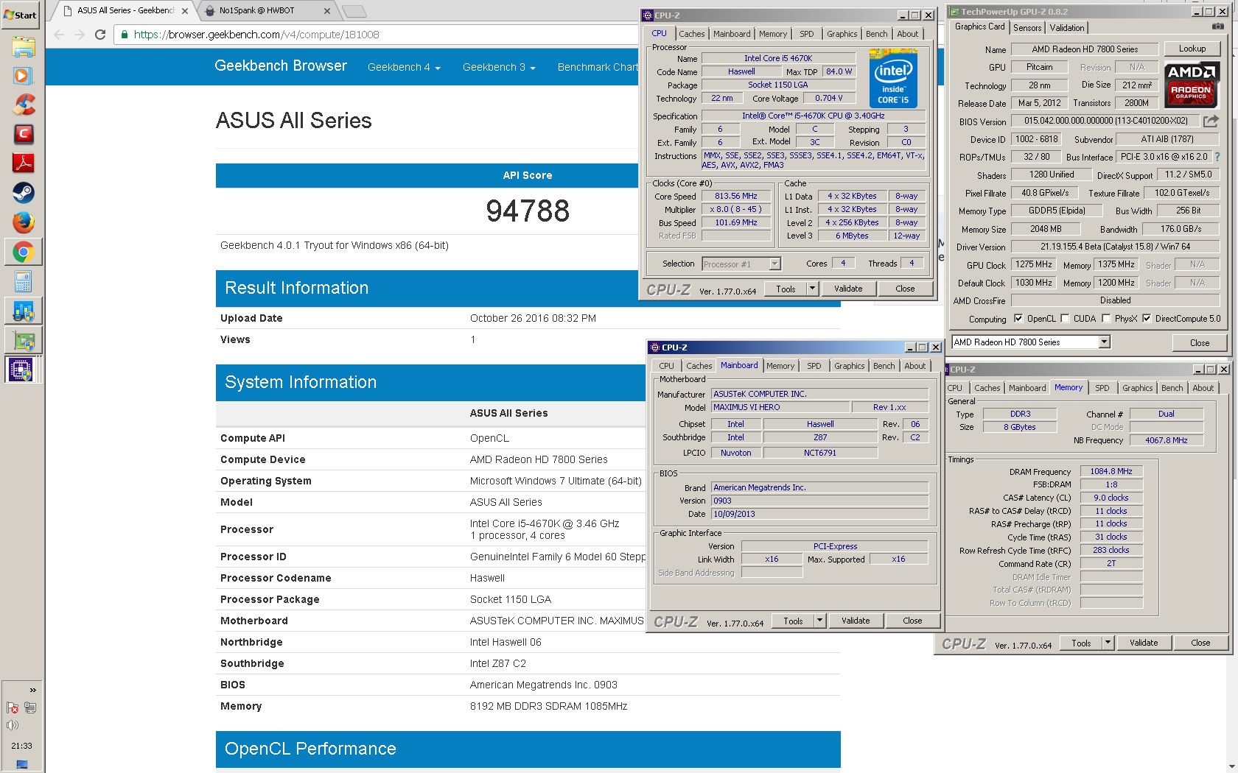The width and height of the screenshot is (1238, 773).
Task: Click Validate in top CPU-Z window
Action: click(848, 289)
